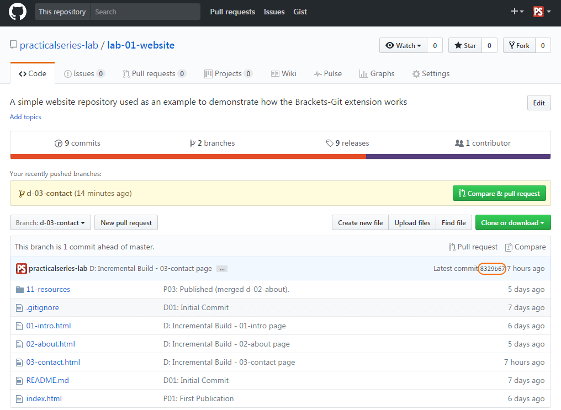View the 9 releases
The height and width of the screenshot is (410, 561).
[x=347, y=143]
